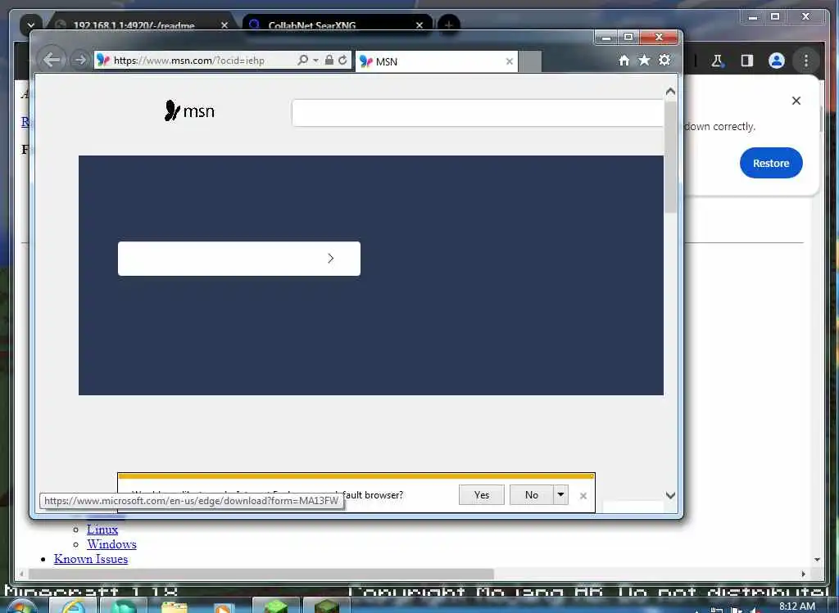The image size is (839, 613).
Task: Open IE Tools gear menu
Action: (x=664, y=60)
